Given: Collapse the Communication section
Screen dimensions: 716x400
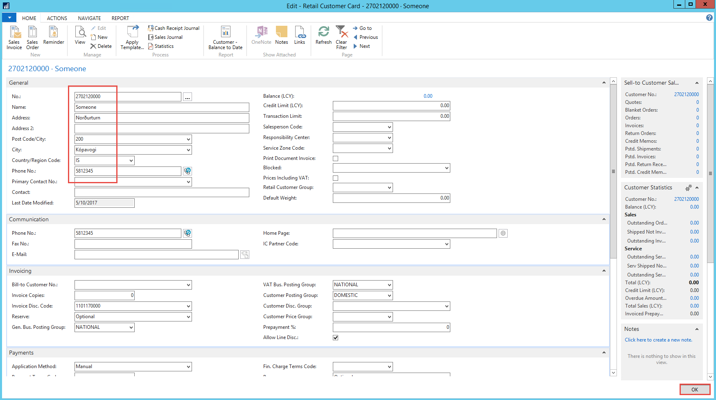Looking at the screenshot, I should point(604,220).
